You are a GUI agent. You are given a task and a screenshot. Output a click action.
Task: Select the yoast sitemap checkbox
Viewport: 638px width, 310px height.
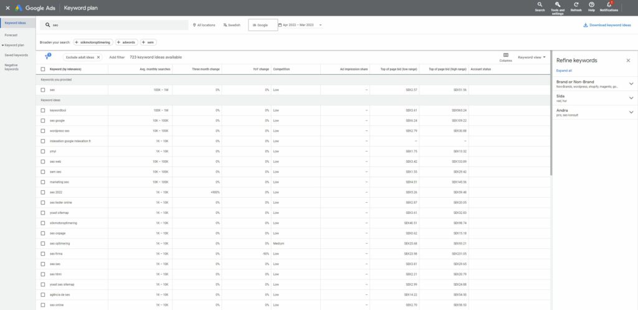click(x=43, y=213)
